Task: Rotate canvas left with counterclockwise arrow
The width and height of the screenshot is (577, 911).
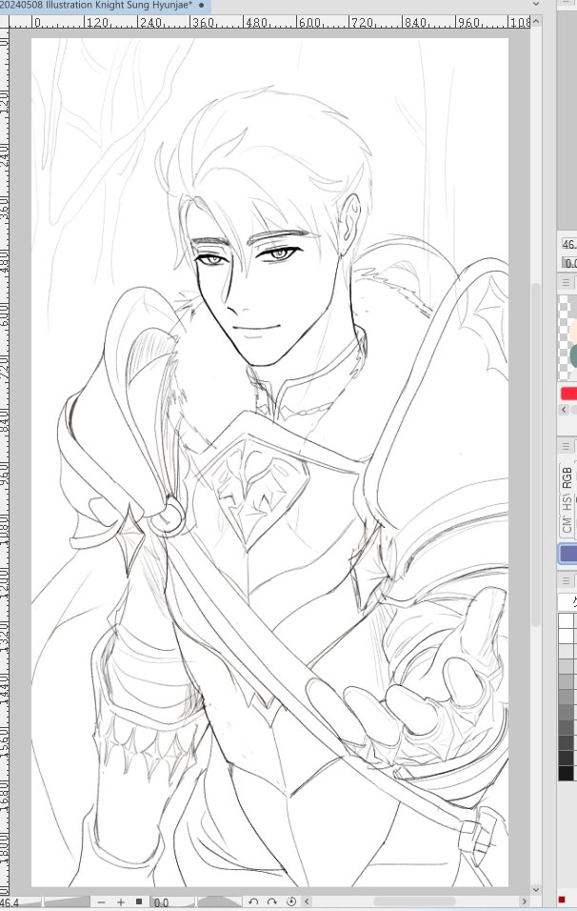Action: 253,901
